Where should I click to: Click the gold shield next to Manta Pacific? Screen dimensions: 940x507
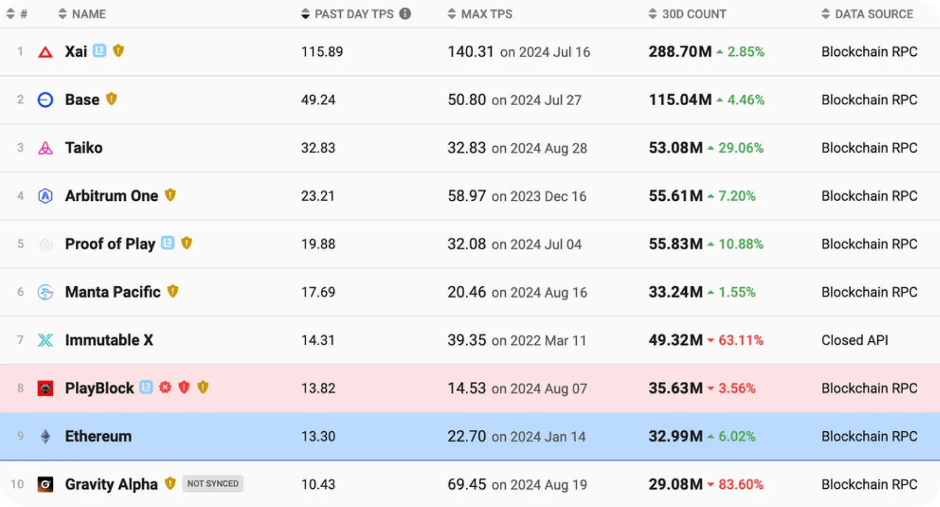point(173,291)
